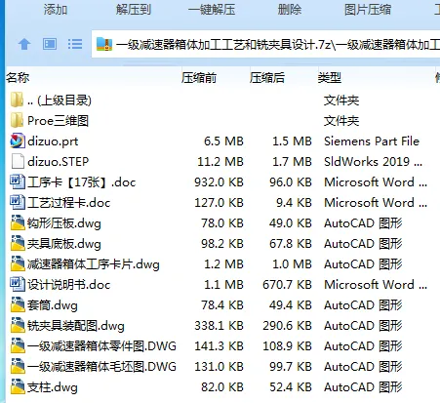
Task: Select file name dizuo.STEP
Action: tap(59, 162)
